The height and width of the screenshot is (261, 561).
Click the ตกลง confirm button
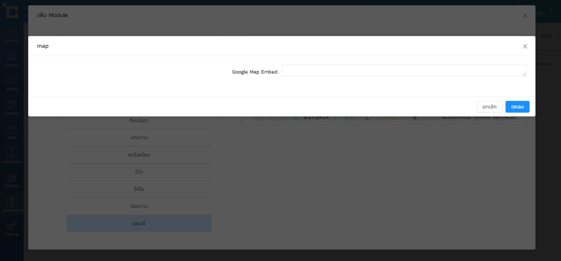click(517, 107)
